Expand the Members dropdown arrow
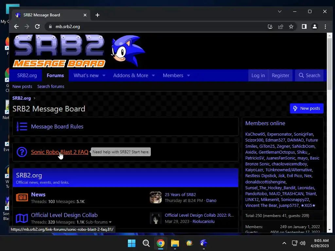This screenshot has width=335, height=251. click(188, 75)
